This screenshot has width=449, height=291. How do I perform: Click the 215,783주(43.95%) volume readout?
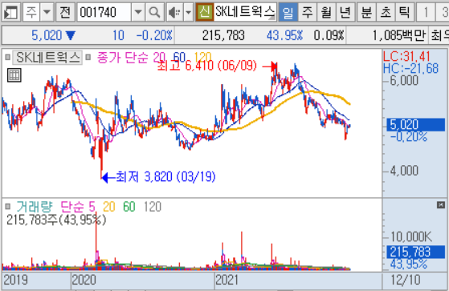(x=56, y=220)
